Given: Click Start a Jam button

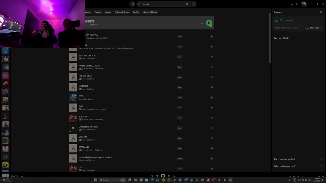Looking at the screenshot, I should [x=313, y=28].
